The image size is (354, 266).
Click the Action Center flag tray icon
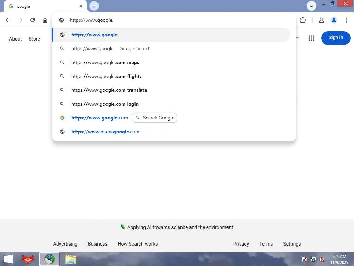coord(305,259)
